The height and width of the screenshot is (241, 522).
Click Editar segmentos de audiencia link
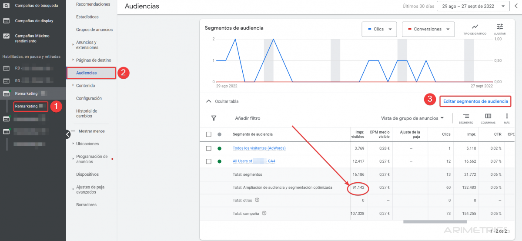[475, 101]
